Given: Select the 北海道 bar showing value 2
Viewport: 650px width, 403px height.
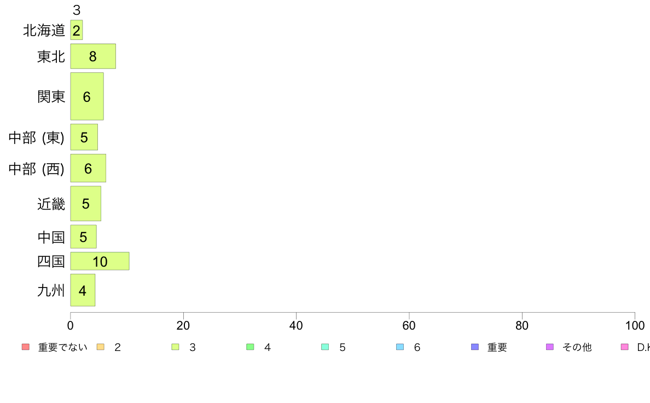Looking at the screenshot, I should pos(76,30).
